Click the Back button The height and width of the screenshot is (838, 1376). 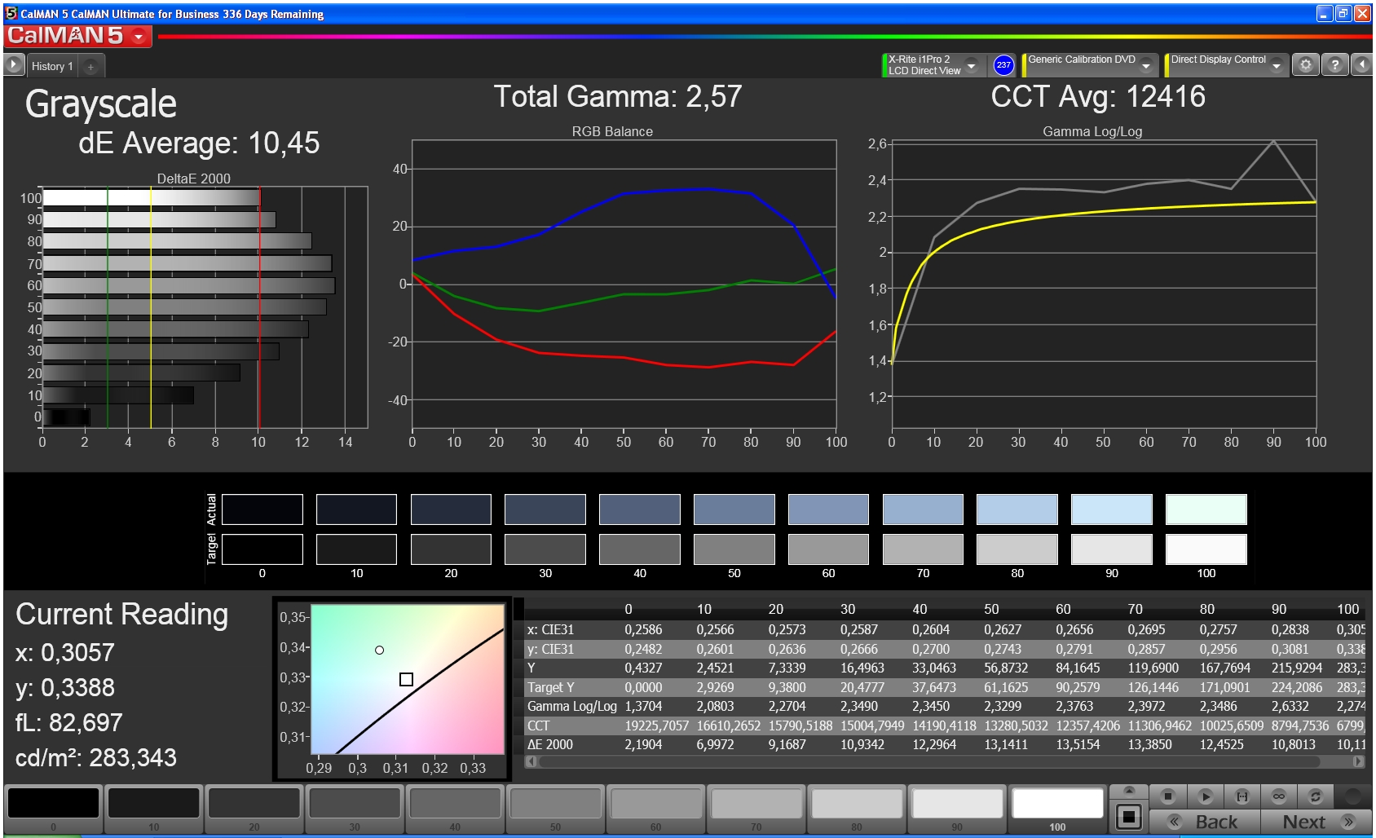[1204, 822]
